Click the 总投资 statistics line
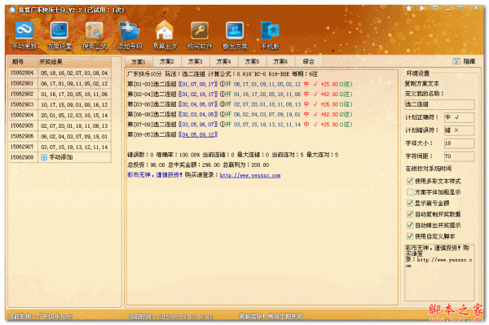 [x=198, y=165]
